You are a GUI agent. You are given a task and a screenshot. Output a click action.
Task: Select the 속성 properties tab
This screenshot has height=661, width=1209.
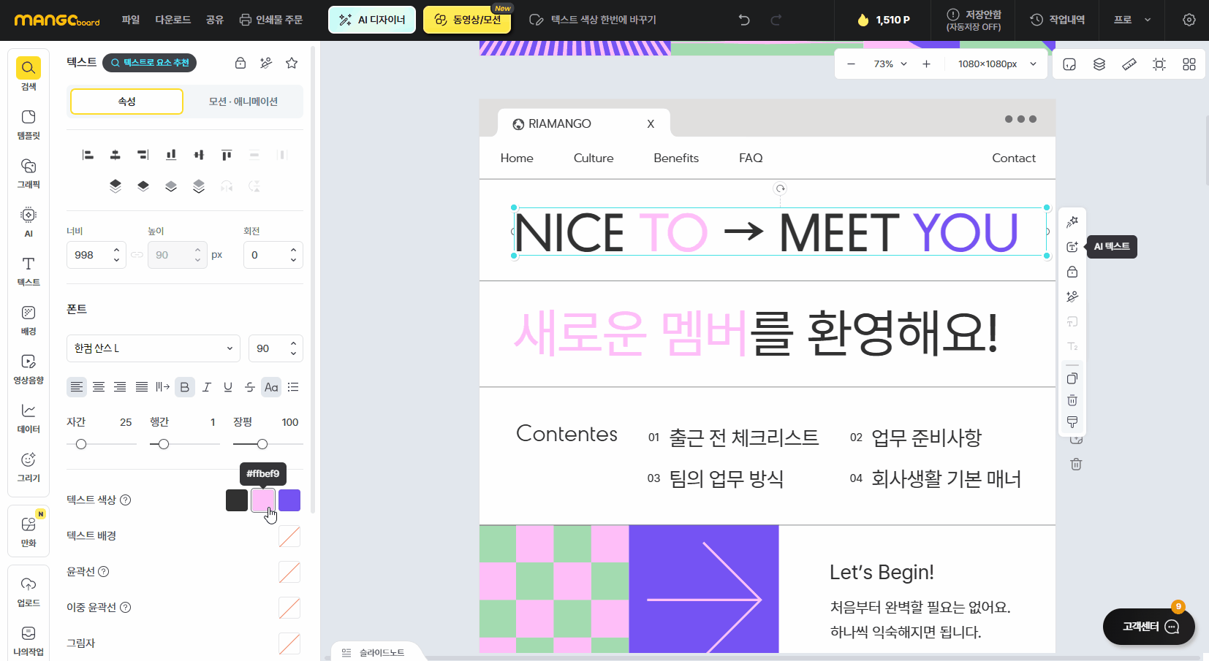[126, 102]
